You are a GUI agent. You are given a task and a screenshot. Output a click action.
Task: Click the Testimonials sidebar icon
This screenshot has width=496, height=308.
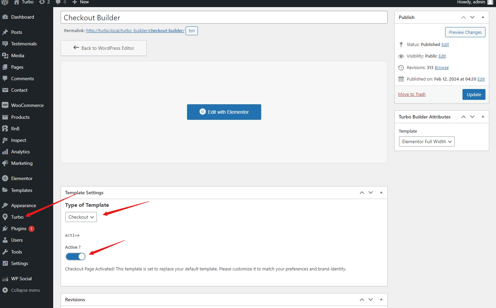click(5, 44)
